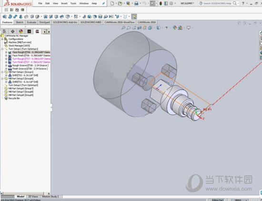Click the File Properties icon beside traffic light
This screenshot has height=201, width=262.
coord(166,3)
